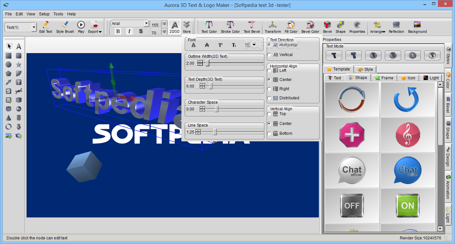
Task: Collapse the More options panel
Action: [187, 27]
